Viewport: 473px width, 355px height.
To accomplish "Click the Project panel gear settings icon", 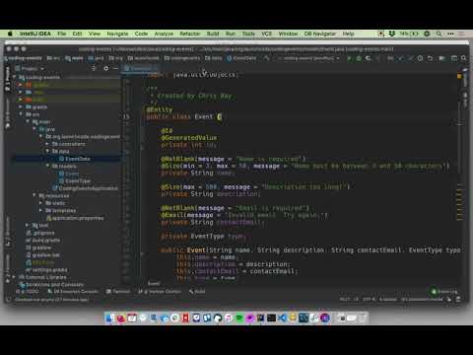I will point(105,68).
